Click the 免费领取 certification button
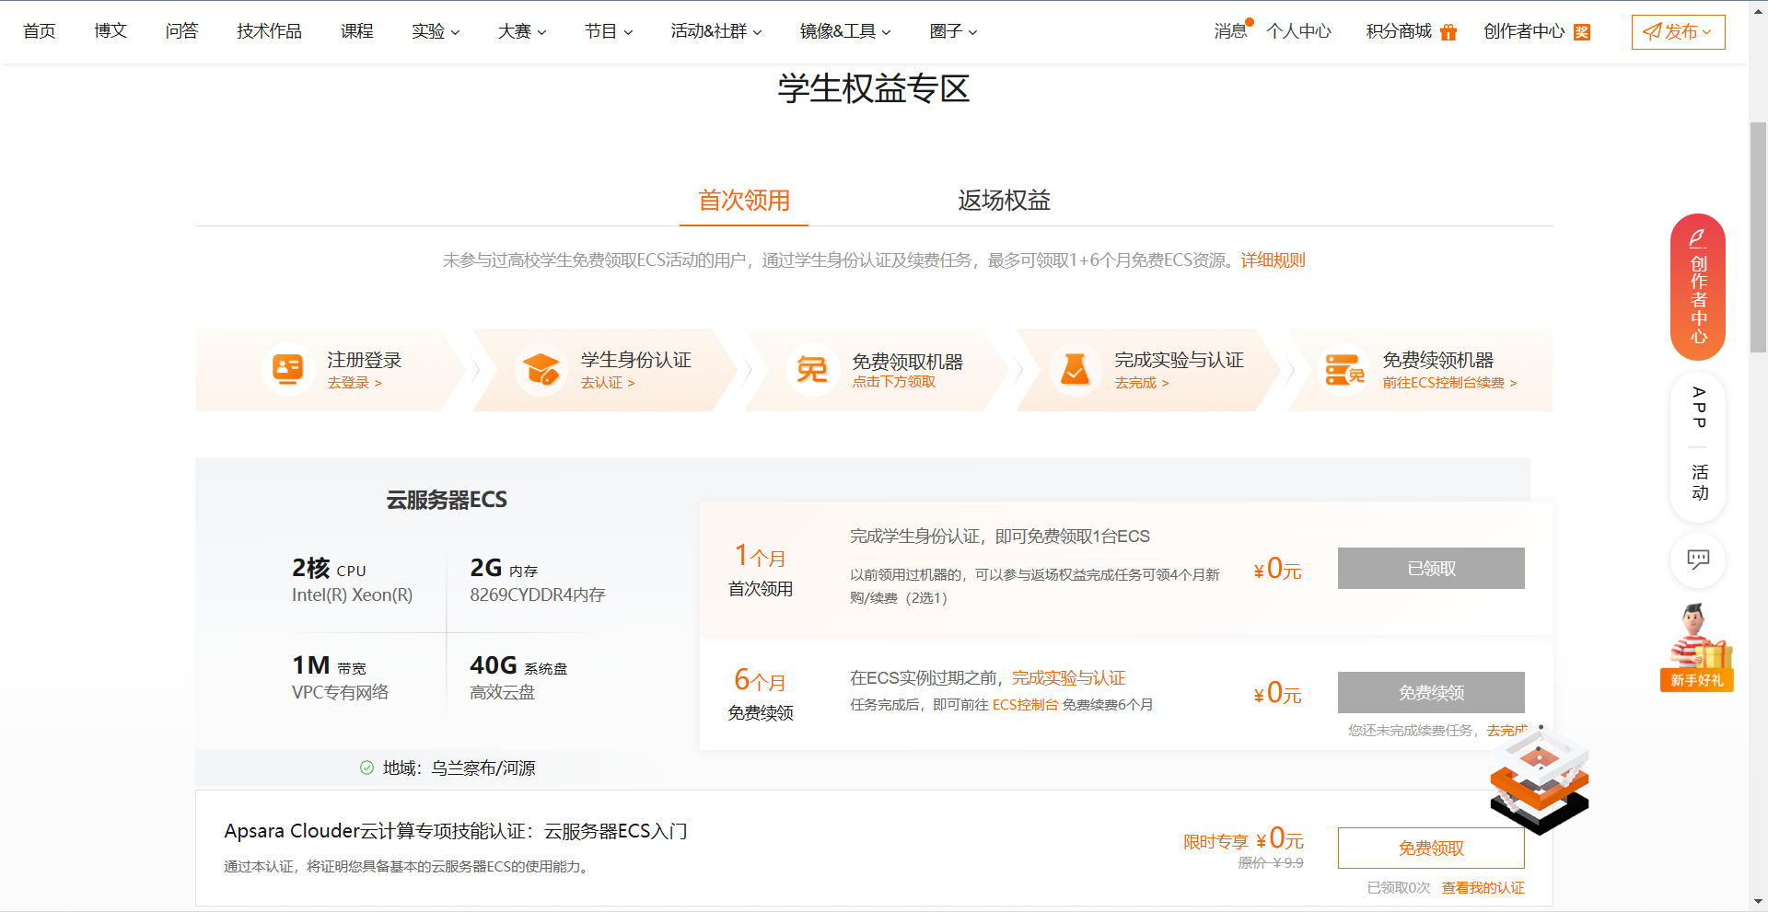The image size is (1768, 912). click(x=1431, y=848)
